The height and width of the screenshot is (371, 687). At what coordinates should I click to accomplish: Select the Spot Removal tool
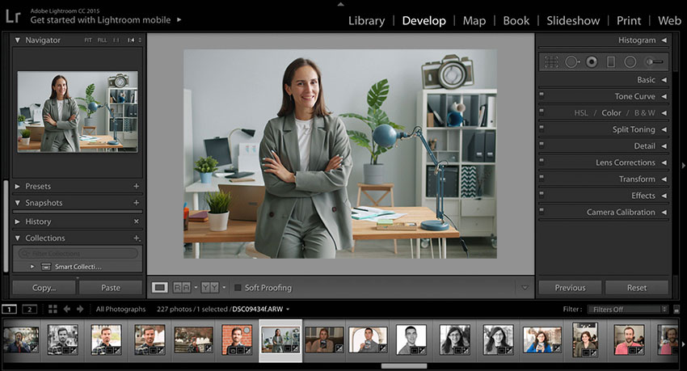[x=571, y=61]
